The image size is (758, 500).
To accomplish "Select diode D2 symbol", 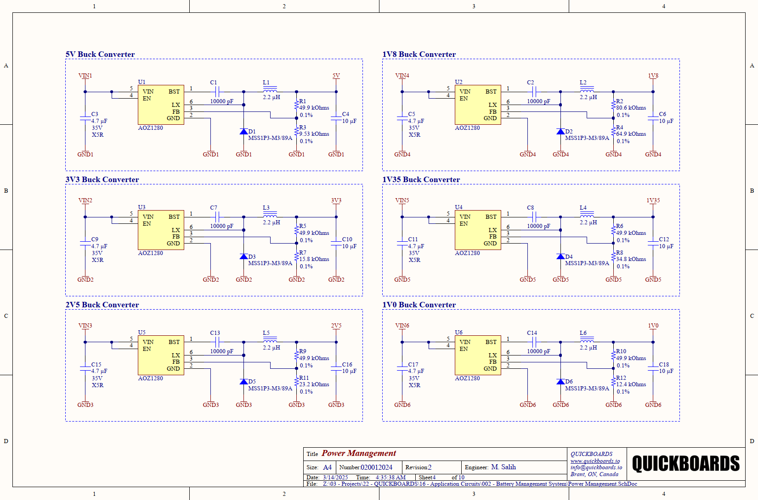I will 560,132.
